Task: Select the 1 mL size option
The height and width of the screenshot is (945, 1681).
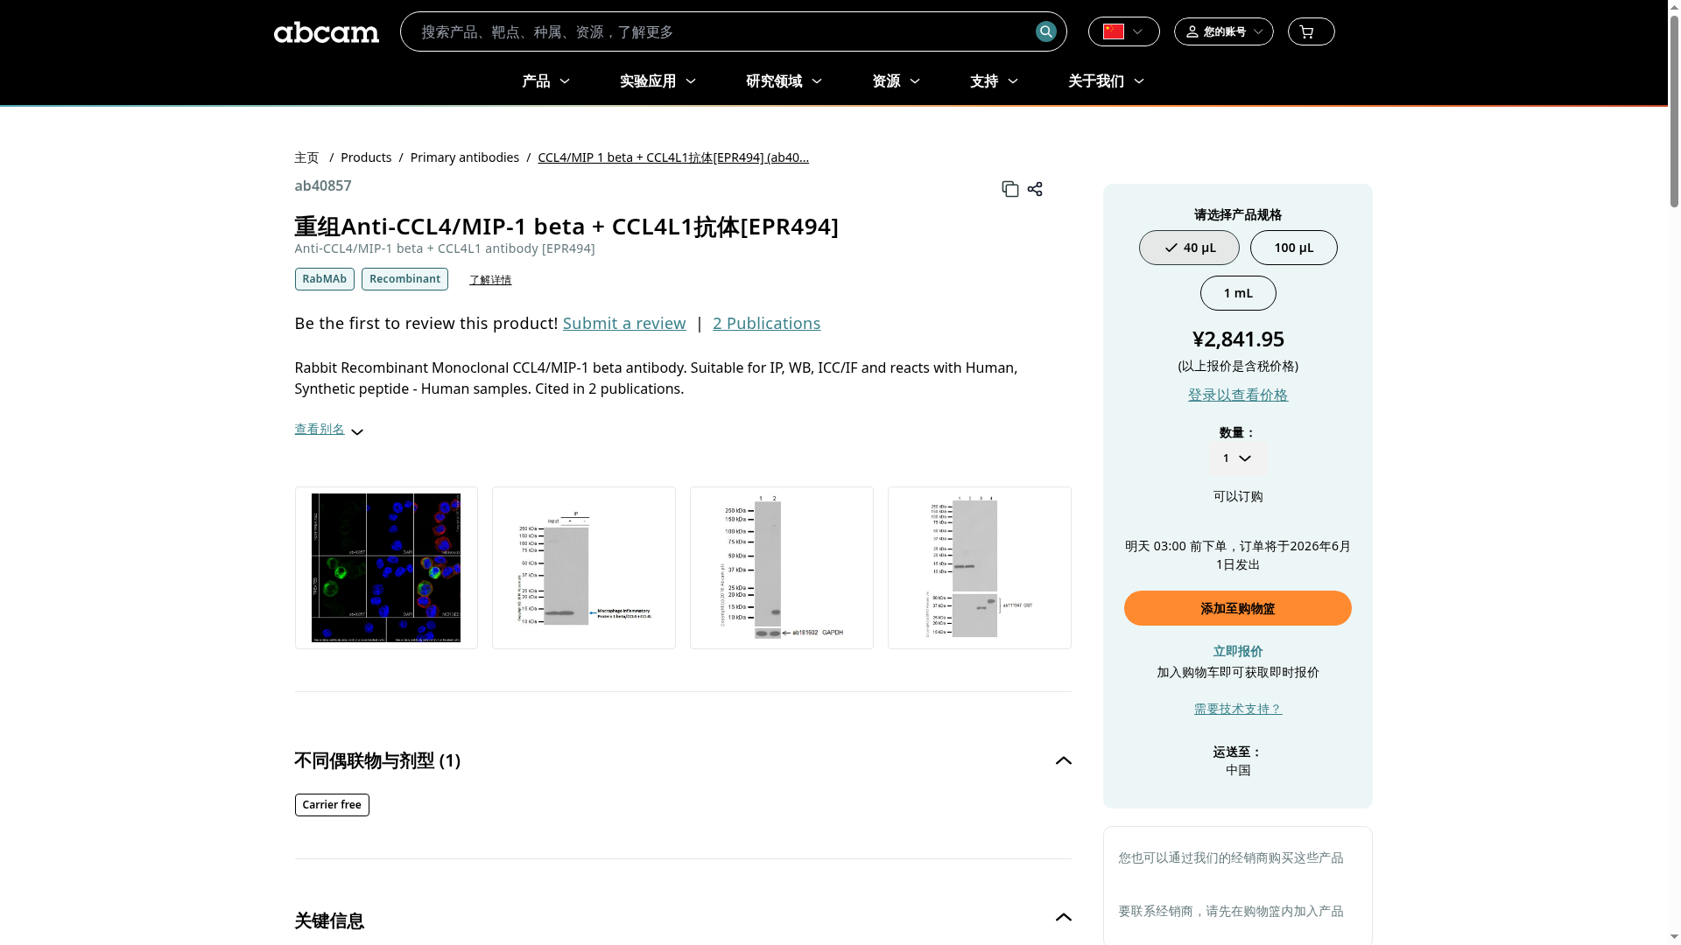Action: 1238,293
